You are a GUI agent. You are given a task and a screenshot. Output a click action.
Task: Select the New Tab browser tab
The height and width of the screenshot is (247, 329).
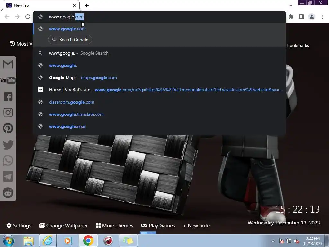[x=41, y=5]
